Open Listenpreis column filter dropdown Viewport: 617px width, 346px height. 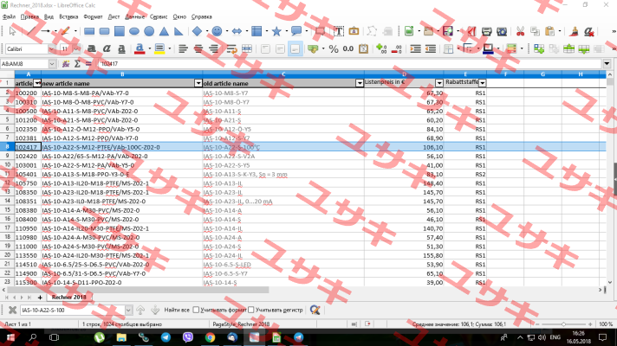pos(439,83)
